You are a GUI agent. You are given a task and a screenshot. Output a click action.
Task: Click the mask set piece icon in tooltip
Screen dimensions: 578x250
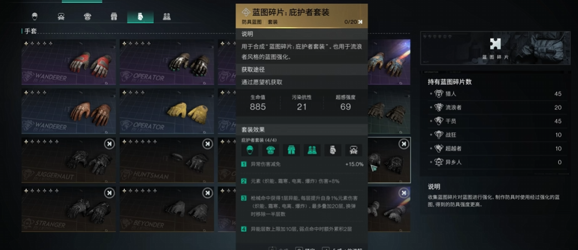[353, 150]
